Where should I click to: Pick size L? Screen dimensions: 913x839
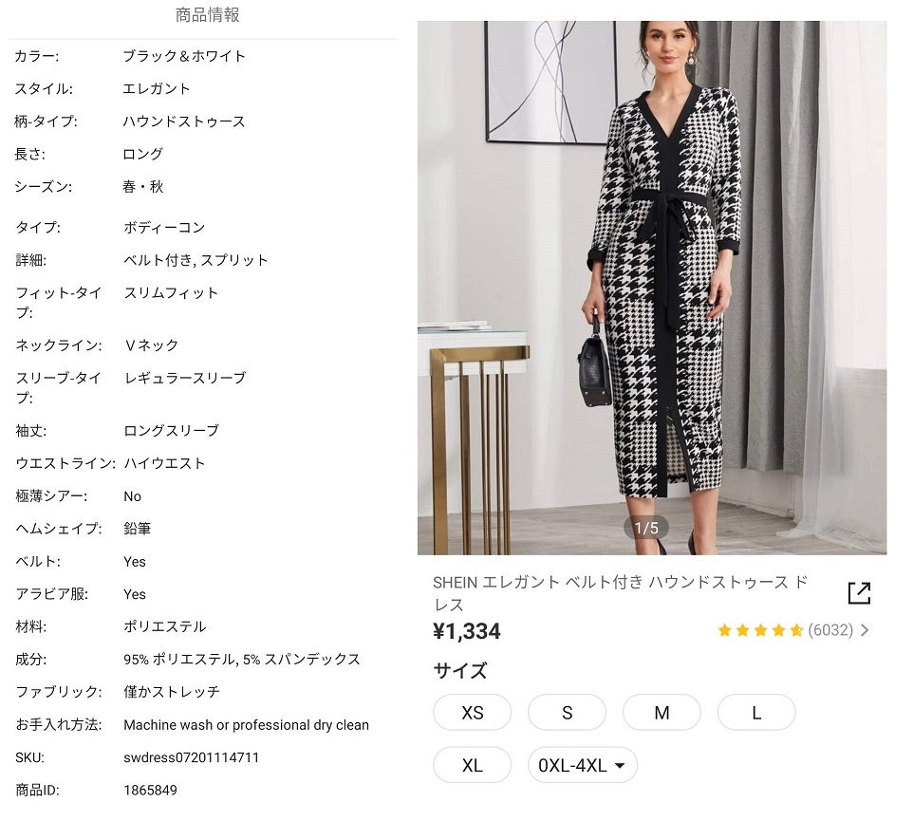(756, 713)
